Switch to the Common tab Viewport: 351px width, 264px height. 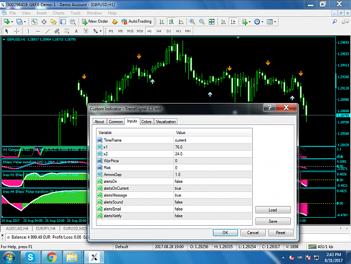point(116,122)
